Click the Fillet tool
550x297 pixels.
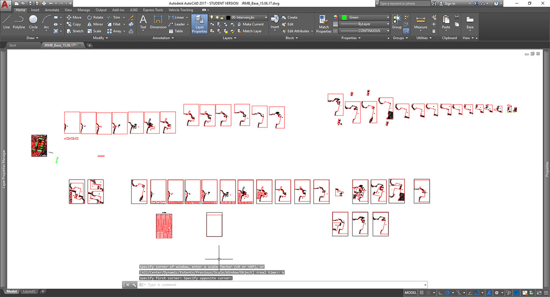113,24
